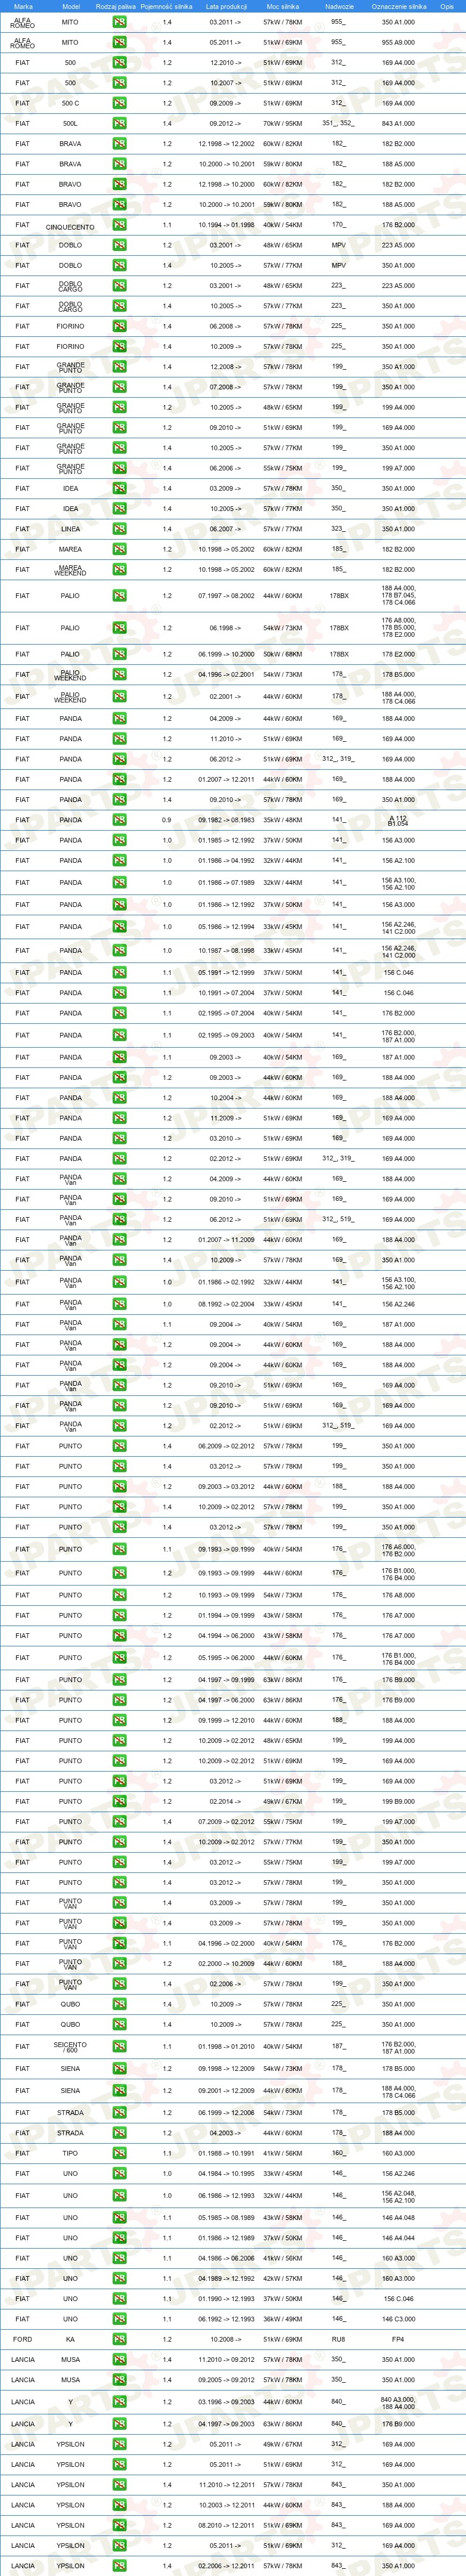Select the Lata produkcji column header
Image resolution: width=466 pixels, height=2576 pixels.
pos(226,6)
